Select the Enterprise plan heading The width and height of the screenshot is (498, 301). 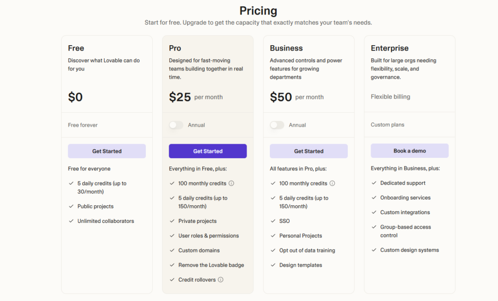390,48
